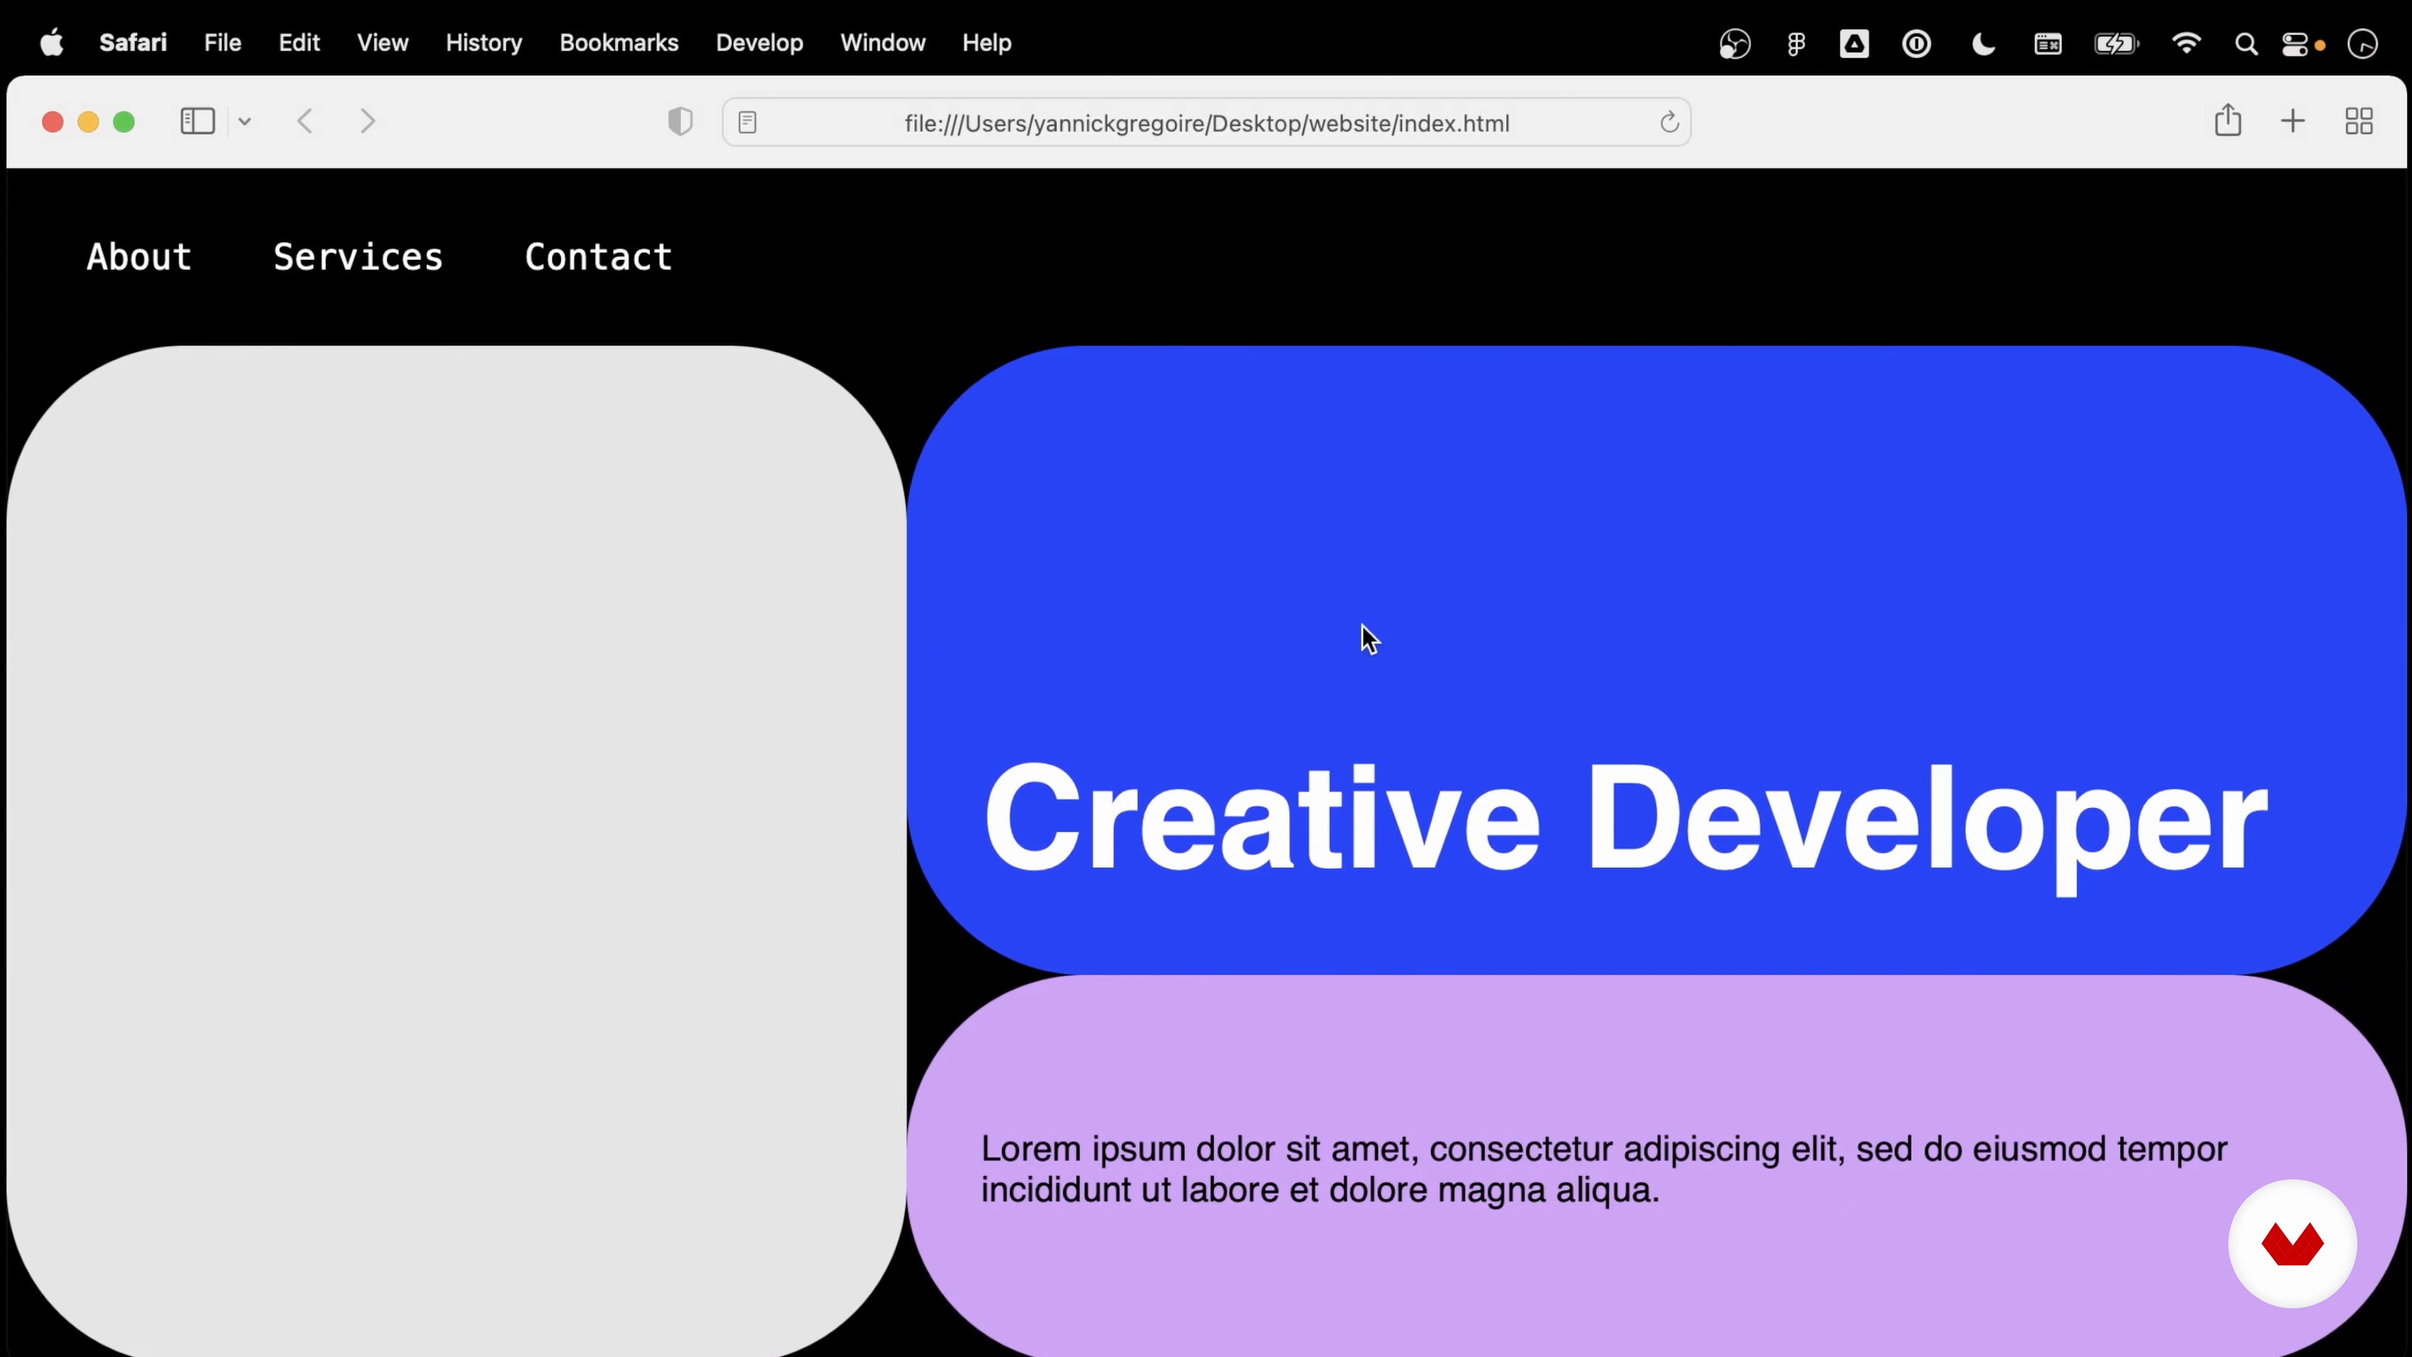
Task: Open the History menu
Action: [484, 43]
